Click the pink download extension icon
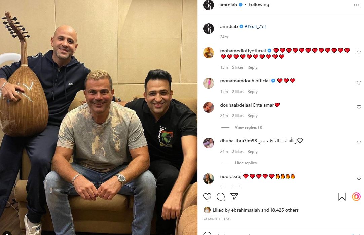This screenshot has width=364, height=235. click(x=356, y=197)
